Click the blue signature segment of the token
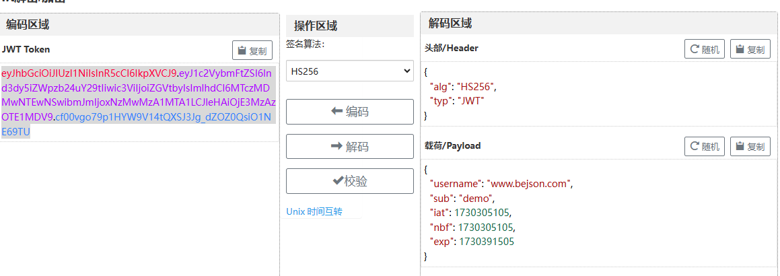Screen dimensions: 780x276 (x=163, y=117)
